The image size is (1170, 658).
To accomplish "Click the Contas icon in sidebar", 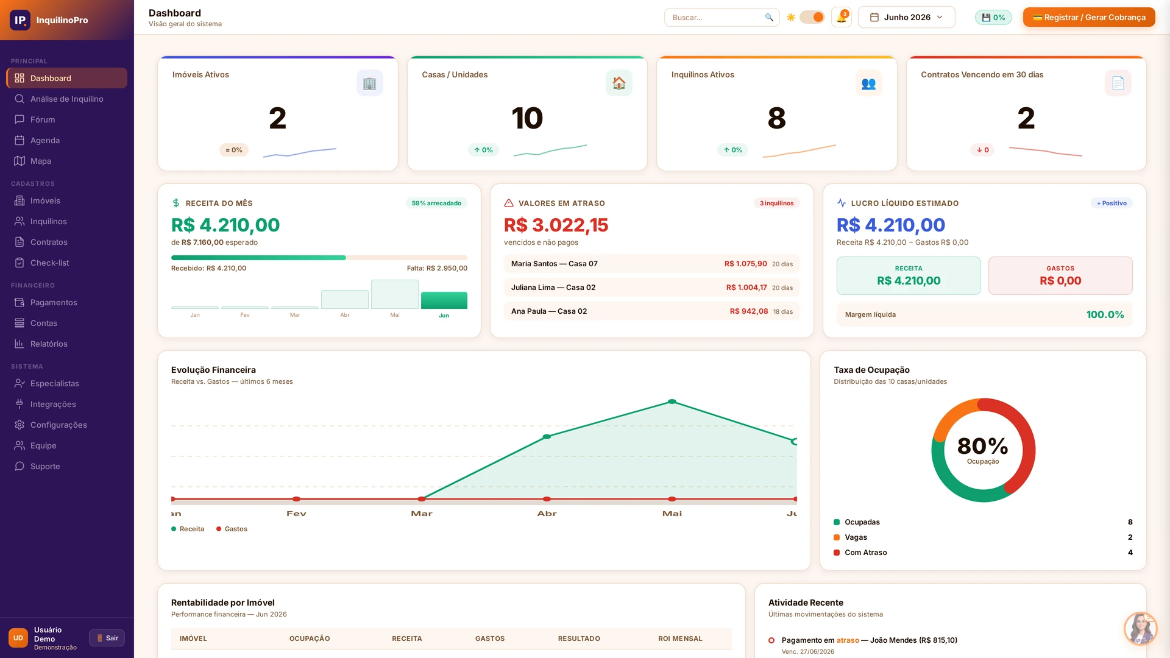I will coord(19,323).
